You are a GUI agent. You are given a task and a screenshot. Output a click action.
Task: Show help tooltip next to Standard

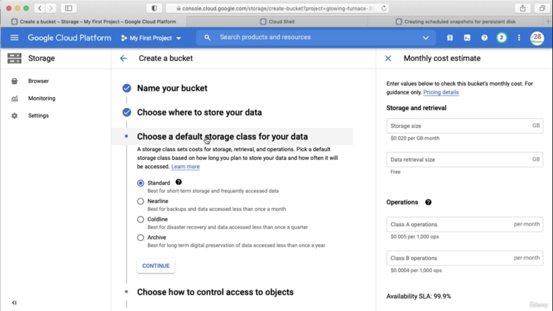179,182
